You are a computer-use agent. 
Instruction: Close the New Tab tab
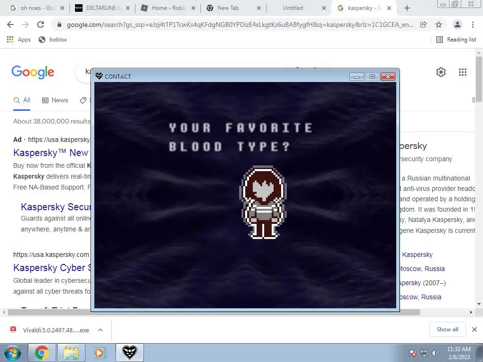point(259,8)
